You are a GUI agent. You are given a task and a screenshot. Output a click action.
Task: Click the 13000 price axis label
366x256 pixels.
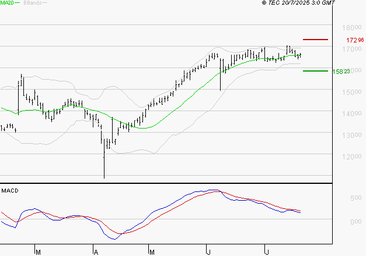pyautogui.click(x=352, y=135)
